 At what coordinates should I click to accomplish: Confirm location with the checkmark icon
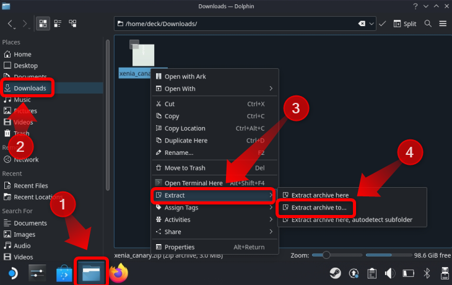382,24
